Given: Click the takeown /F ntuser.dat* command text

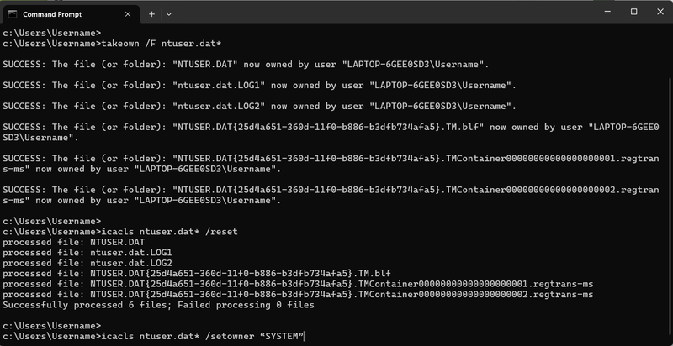Looking at the screenshot, I should point(161,44).
